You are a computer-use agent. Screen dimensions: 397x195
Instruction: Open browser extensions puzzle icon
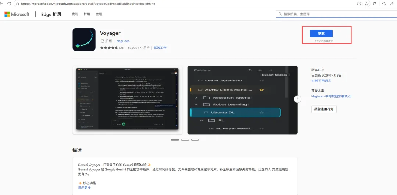click(x=375, y=4)
